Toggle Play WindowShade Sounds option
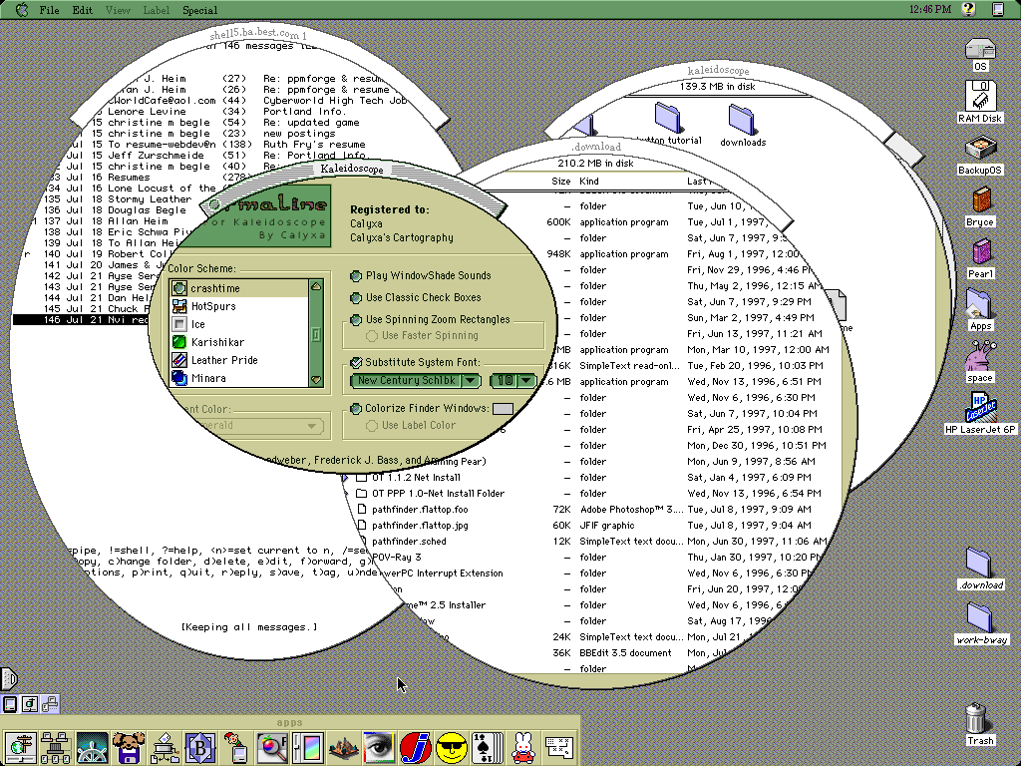The image size is (1021, 766). [422, 275]
